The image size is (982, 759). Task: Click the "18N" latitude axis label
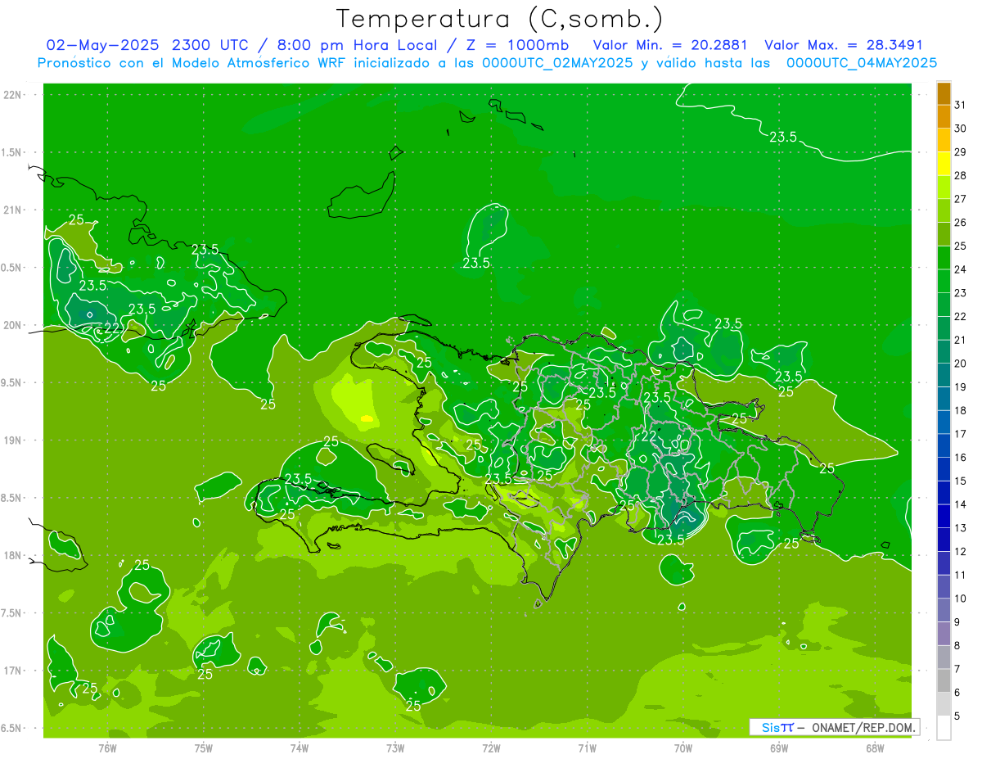click(x=13, y=556)
